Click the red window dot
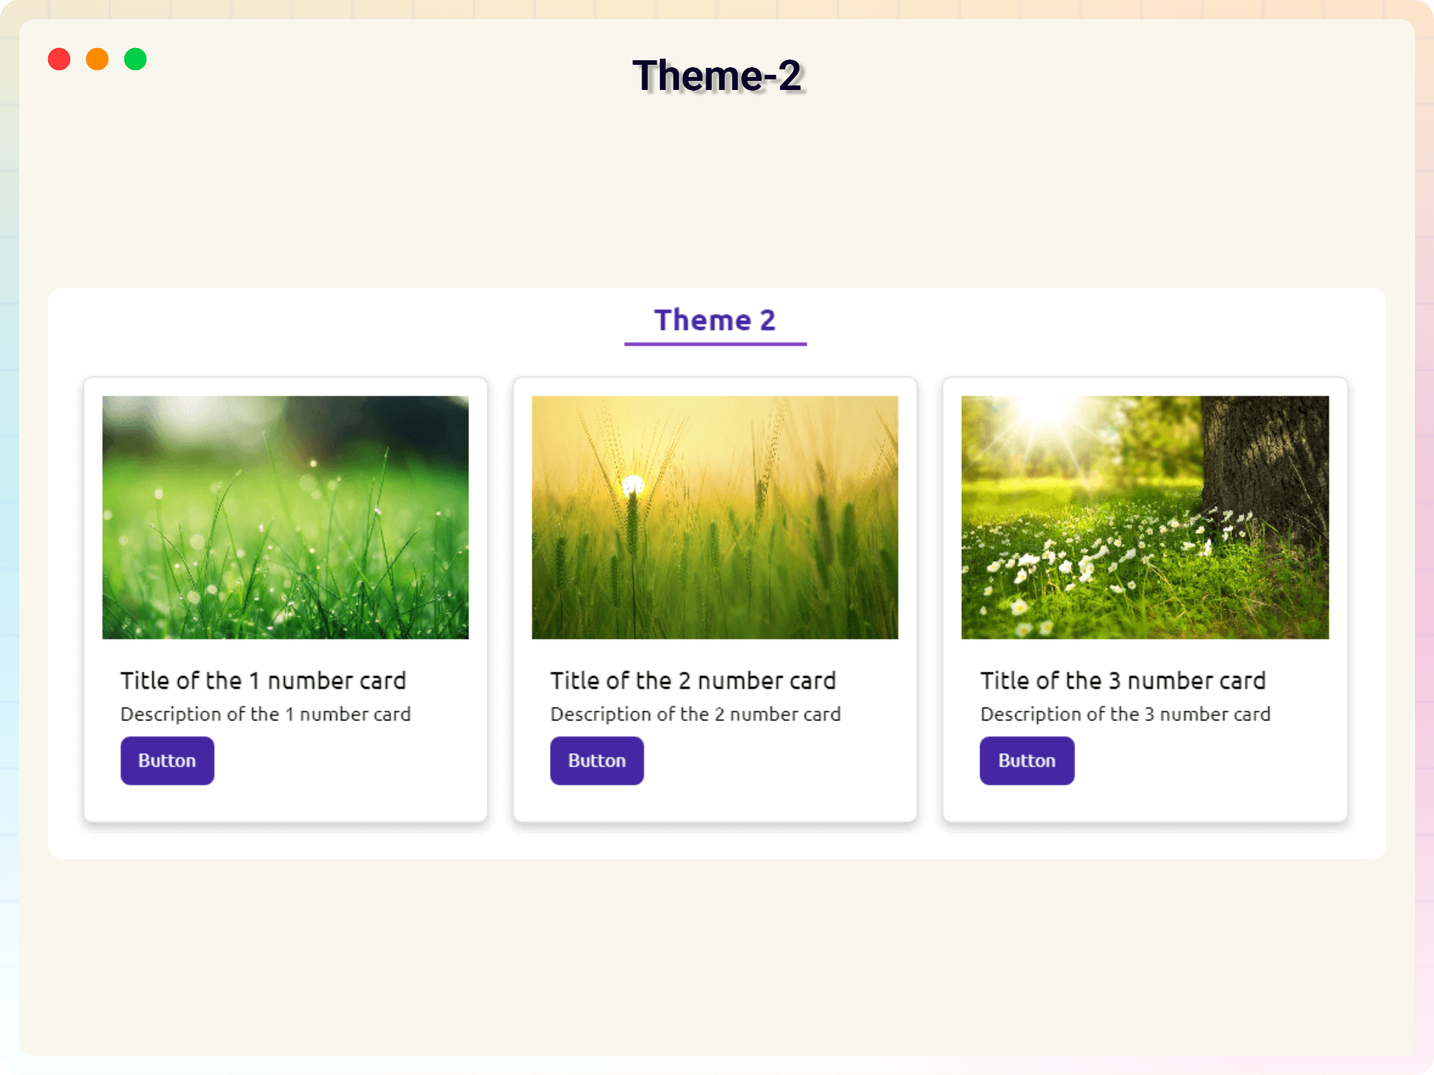This screenshot has width=1434, height=1075. (59, 59)
